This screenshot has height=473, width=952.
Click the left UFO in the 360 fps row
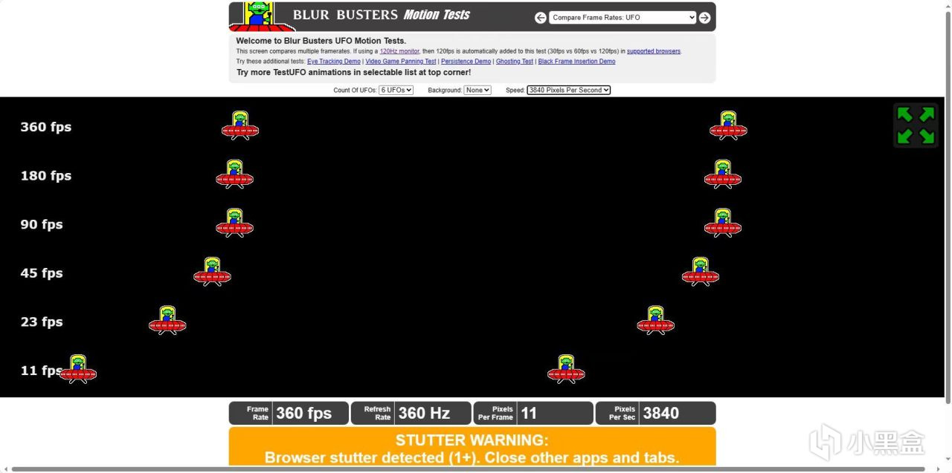pyautogui.click(x=240, y=125)
